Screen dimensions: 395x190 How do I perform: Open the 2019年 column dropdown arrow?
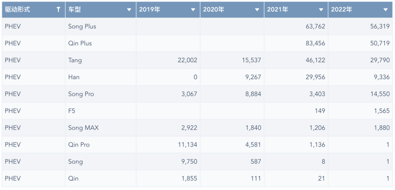pos(193,10)
